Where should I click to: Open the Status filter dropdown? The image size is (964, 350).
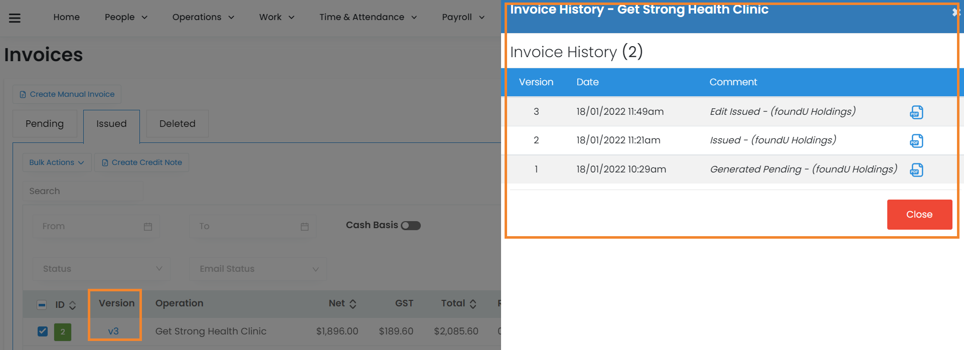(102, 269)
